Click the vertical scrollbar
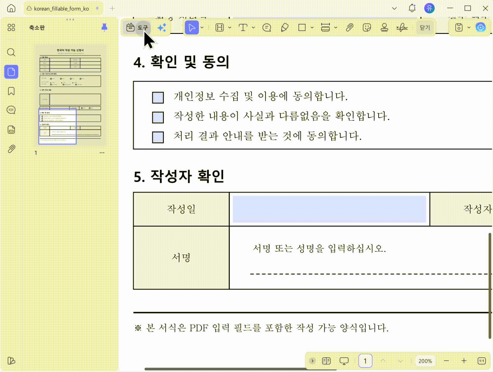Screen dimensions: 493x372 tap(490, 286)
